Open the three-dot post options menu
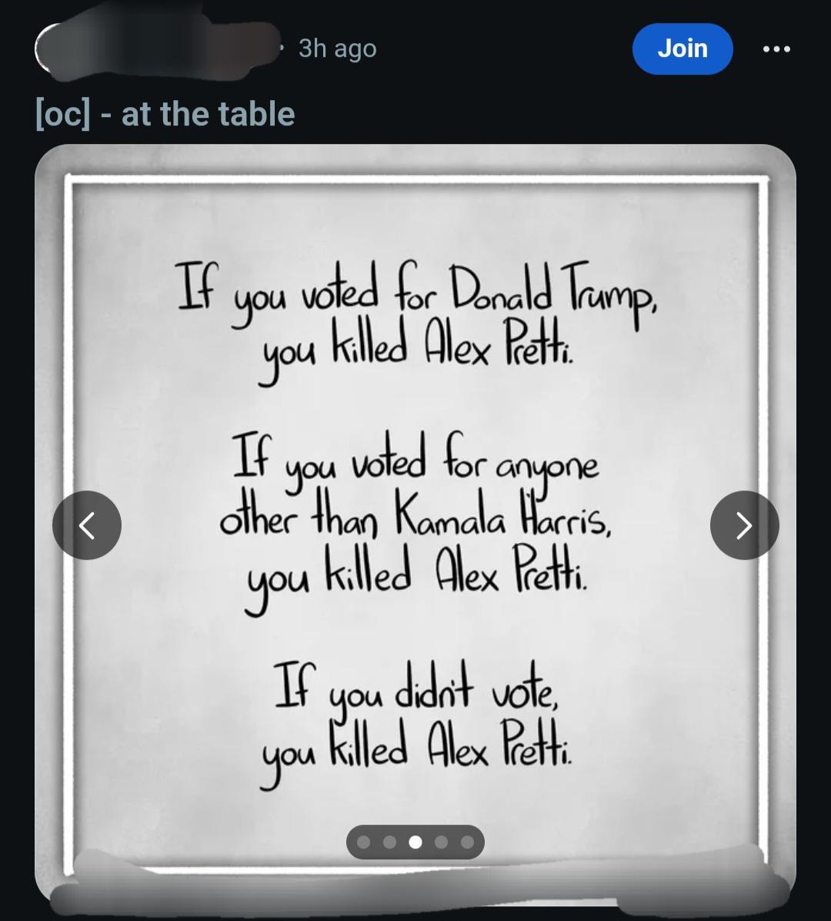 pos(776,49)
